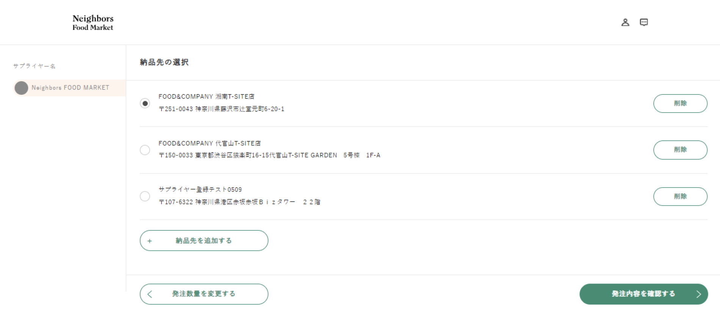Click the FOOD&COMPANY 代官山T-SITE店 name text

210,143
